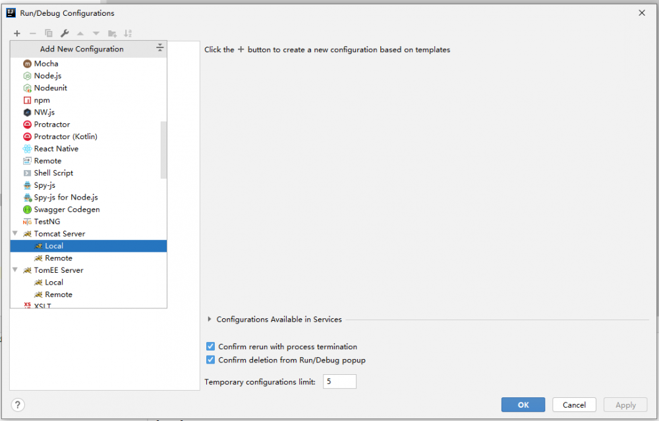Click the Temporary configurations limit field
Viewport: 659px width, 421px height.
click(339, 381)
